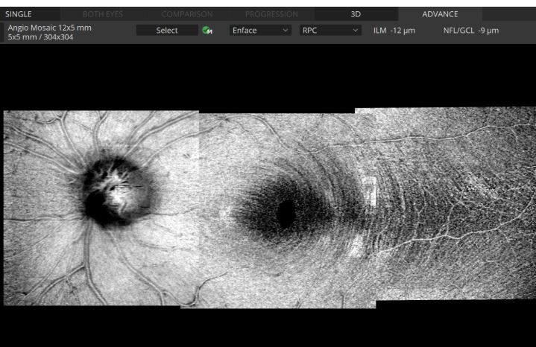Toggle the green M motion correction icon

click(206, 31)
